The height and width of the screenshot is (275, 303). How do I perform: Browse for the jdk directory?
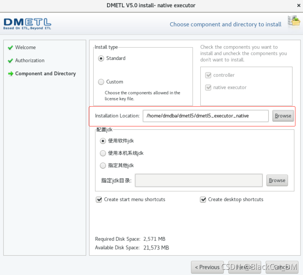[277, 180]
